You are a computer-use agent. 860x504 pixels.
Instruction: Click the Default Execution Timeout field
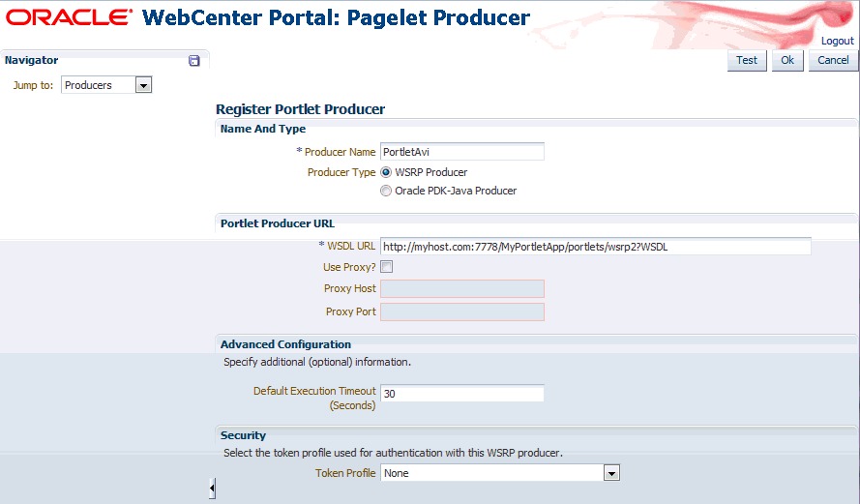tap(462, 393)
